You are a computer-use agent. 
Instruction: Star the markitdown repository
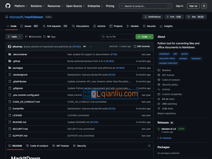(196, 17)
